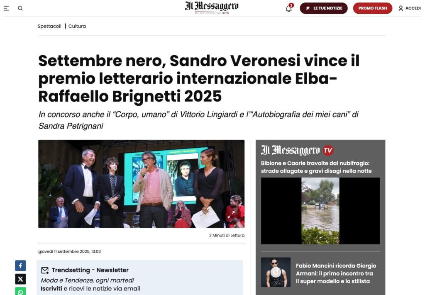Open the hamburger menu icon
Viewport: 425px width, 295px height.
tap(6, 8)
